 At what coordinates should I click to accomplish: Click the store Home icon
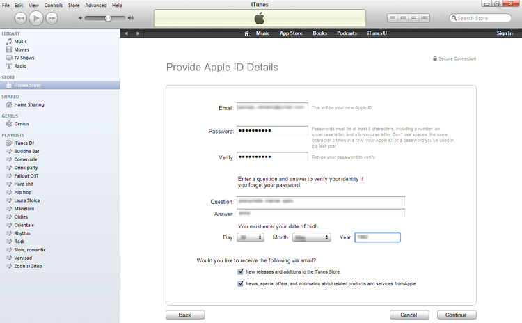246,33
